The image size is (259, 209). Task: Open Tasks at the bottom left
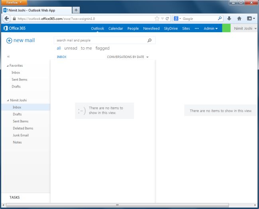[14, 197]
